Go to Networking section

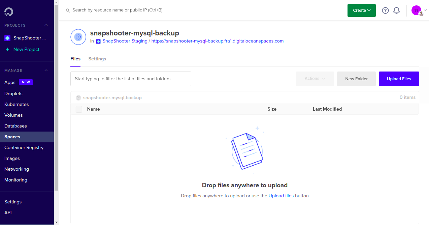(x=16, y=169)
